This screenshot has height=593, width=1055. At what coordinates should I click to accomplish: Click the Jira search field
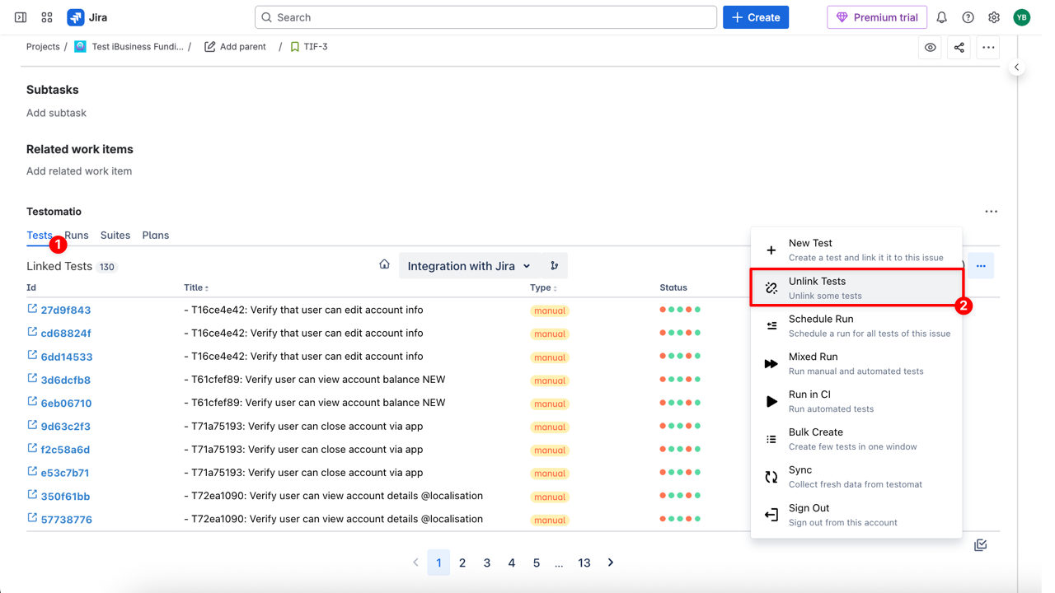485,17
